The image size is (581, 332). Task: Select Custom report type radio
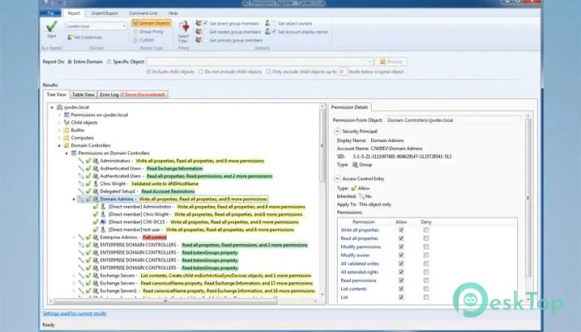click(135, 40)
